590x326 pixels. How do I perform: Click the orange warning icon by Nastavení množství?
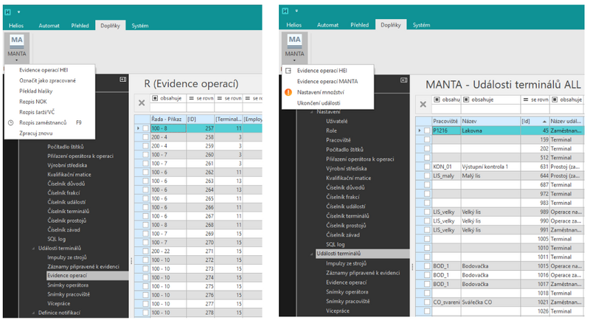coord(288,92)
